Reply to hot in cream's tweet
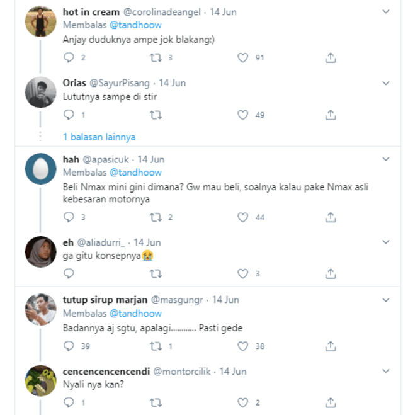The width and height of the screenshot is (403, 415). pyautogui.click(x=69, y=58)
